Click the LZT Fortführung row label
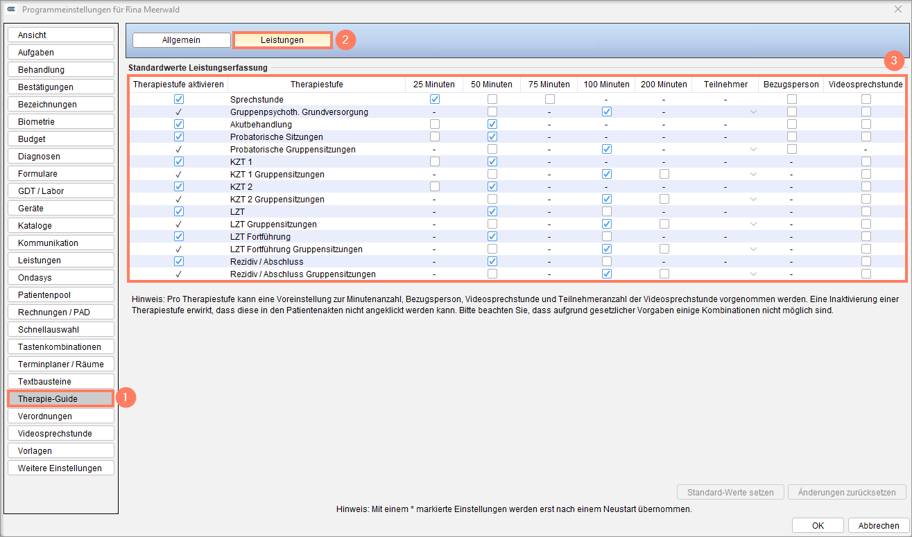 pyautogui.click(x=261, y=236)
